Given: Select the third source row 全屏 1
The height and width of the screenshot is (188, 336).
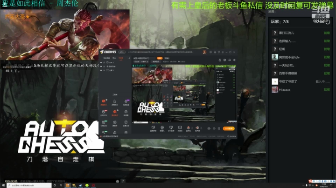Looking at the screenshot, I should coord(115,70).
